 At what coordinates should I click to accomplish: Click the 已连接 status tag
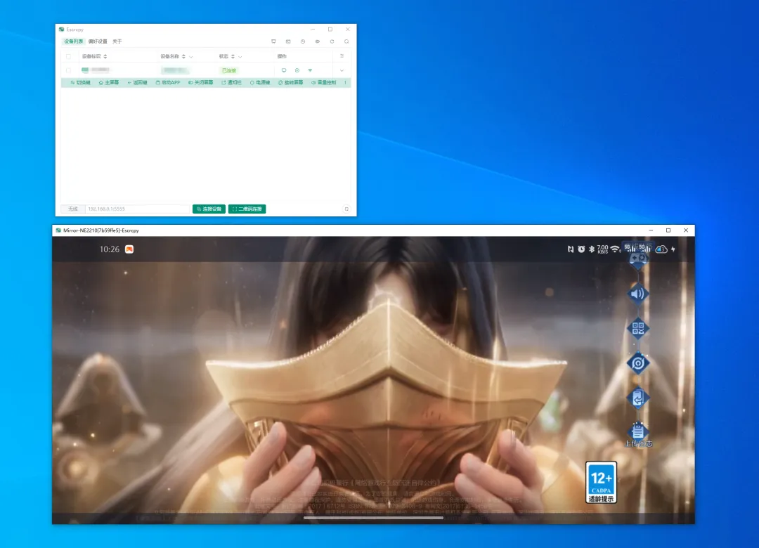[x=228, y=71]
